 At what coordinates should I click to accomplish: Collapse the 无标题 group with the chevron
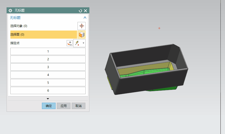(x=85, y=17)
